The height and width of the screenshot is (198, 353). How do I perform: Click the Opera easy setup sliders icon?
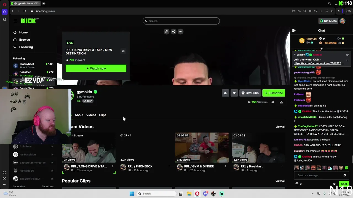(x=327, y=11)
